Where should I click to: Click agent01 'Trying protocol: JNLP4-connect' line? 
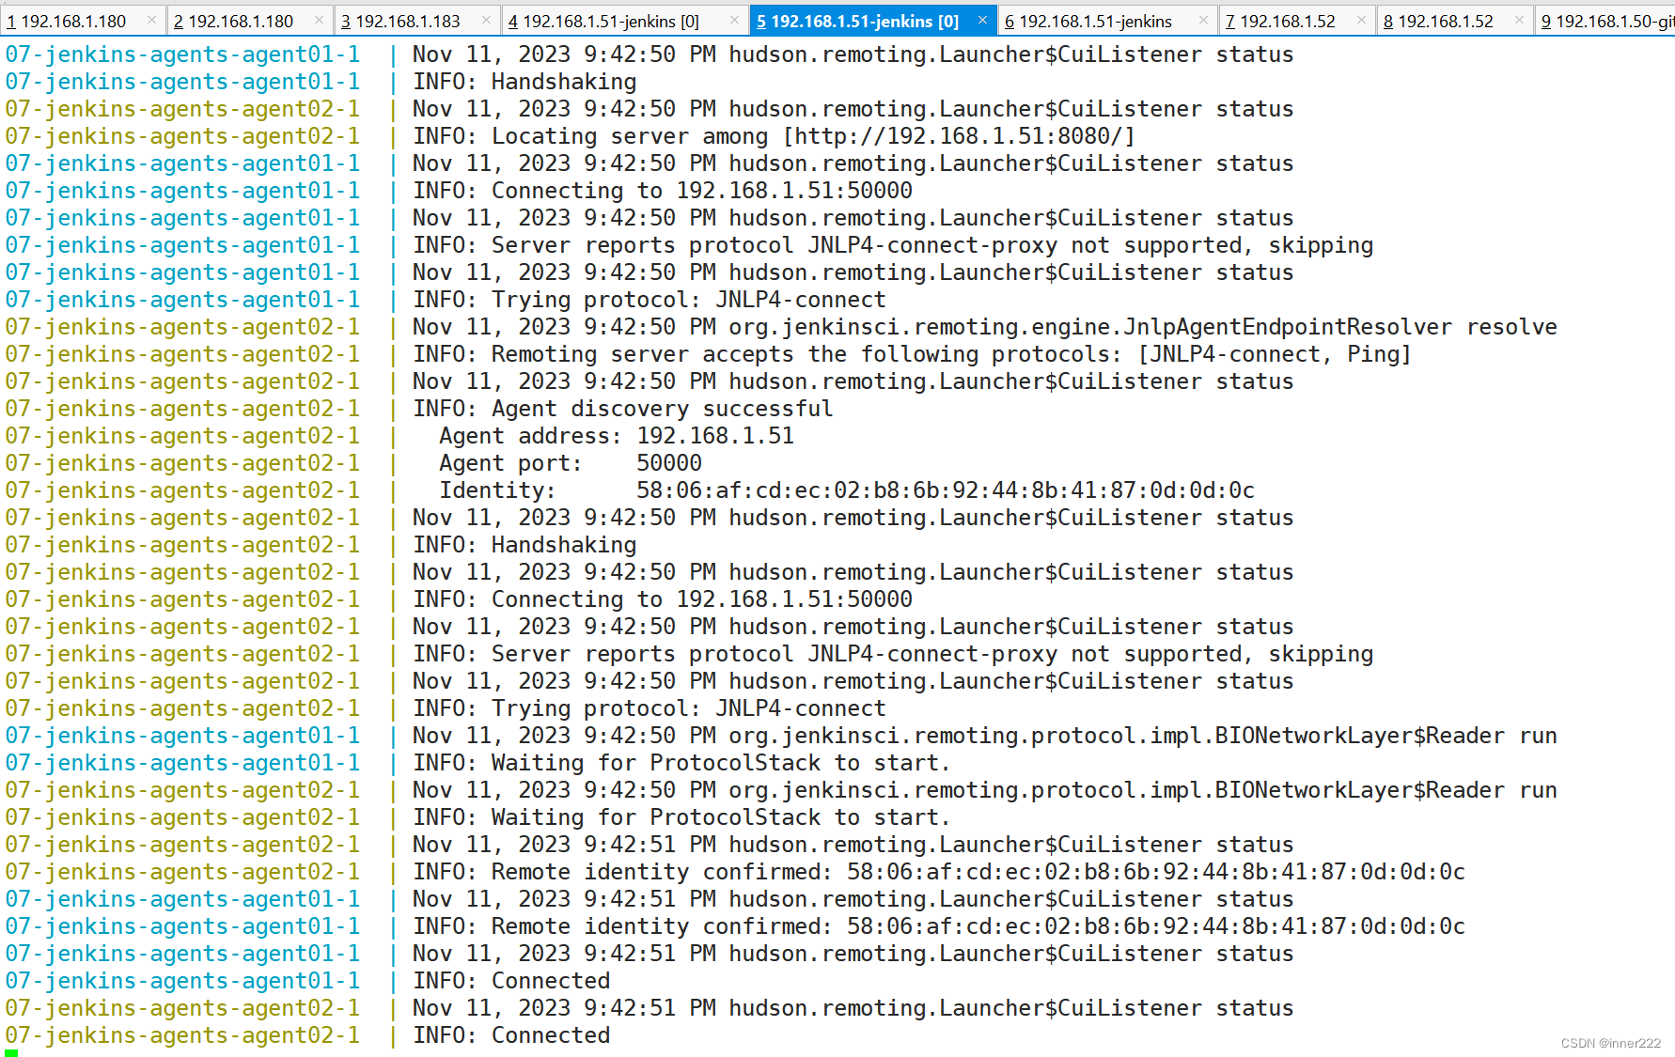click(x=446, y=300)
